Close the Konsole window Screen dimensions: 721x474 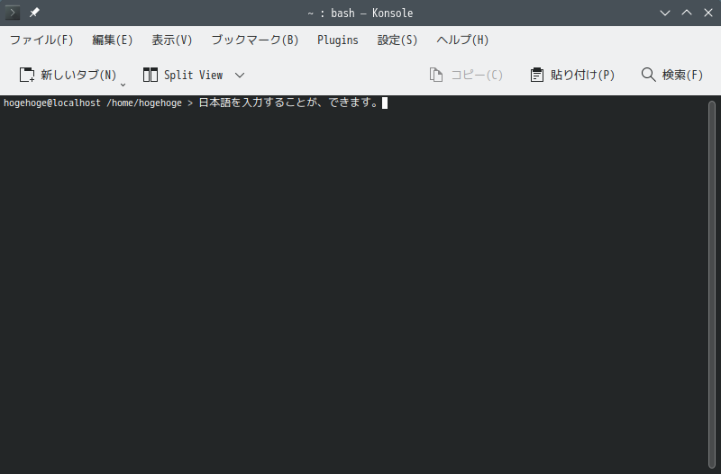click(708, 13)
